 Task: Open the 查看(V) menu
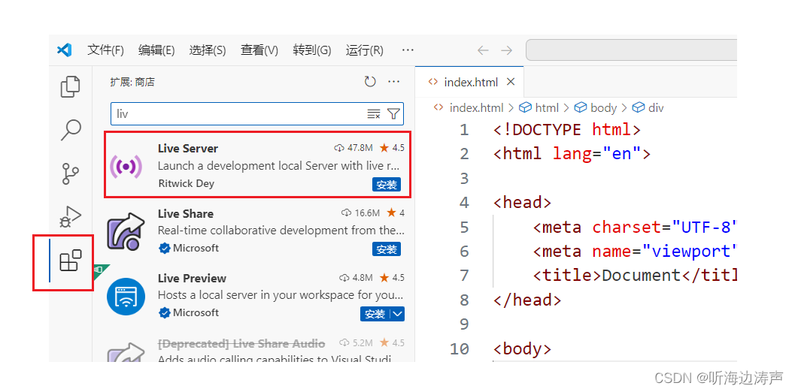coord(259,50)
